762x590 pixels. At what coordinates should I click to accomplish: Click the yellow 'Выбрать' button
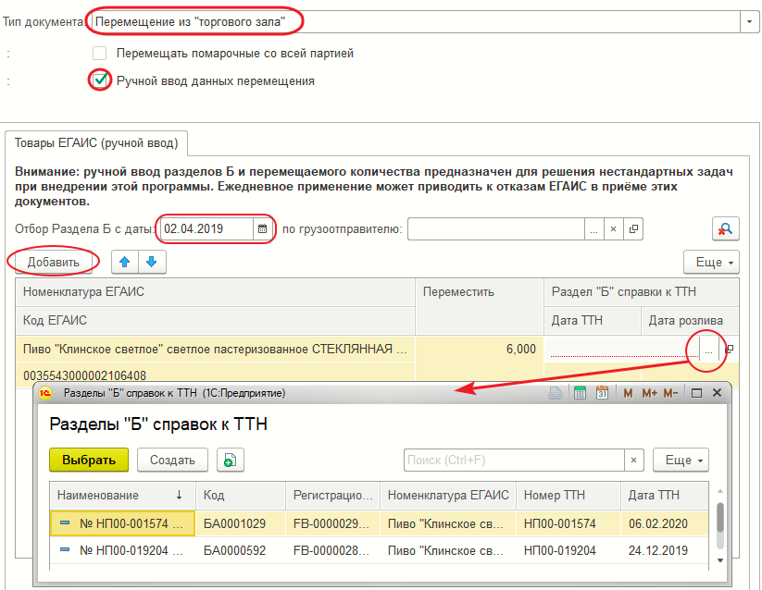[89, 460]
